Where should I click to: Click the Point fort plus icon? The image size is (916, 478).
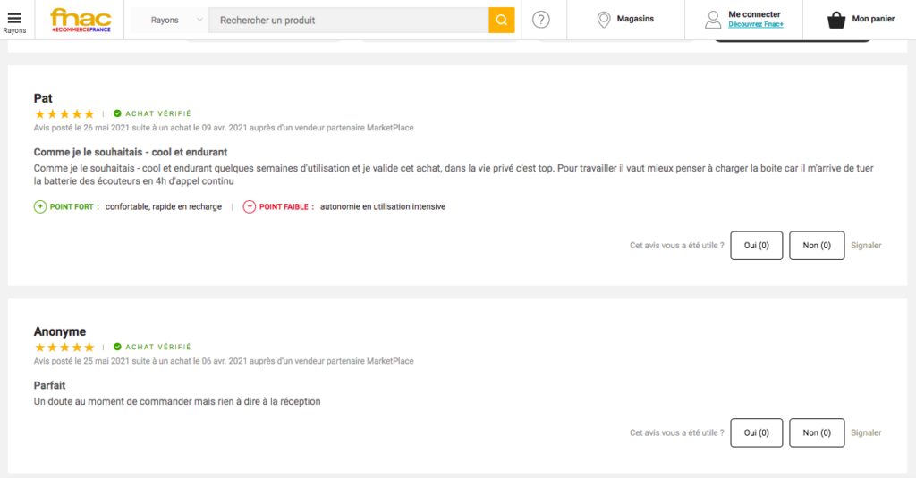[39, 206]
